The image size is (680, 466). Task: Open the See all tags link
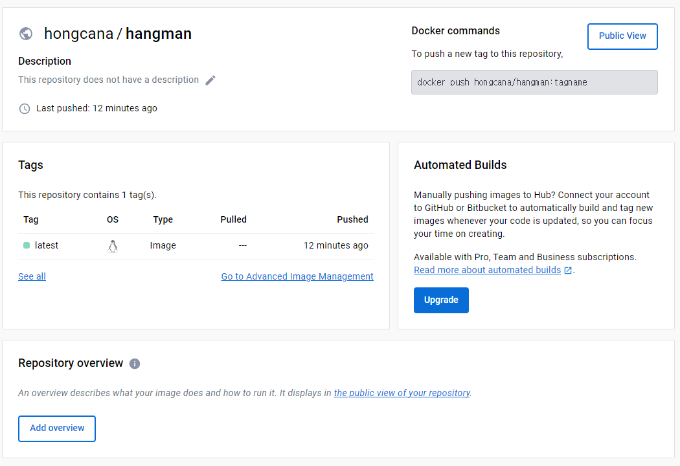pyautogui.click(x=32, y=276)
